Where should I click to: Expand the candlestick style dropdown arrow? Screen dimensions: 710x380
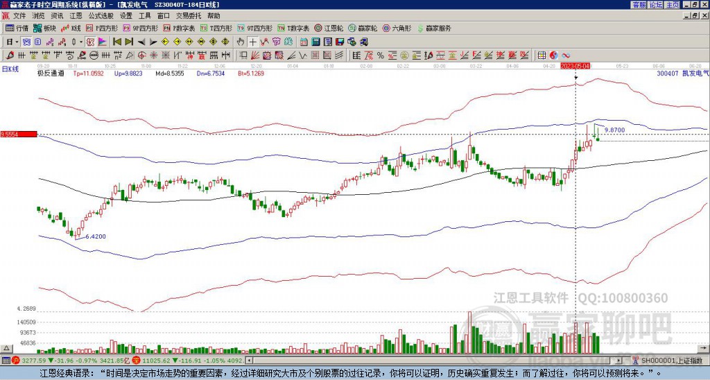pos(81,42)
